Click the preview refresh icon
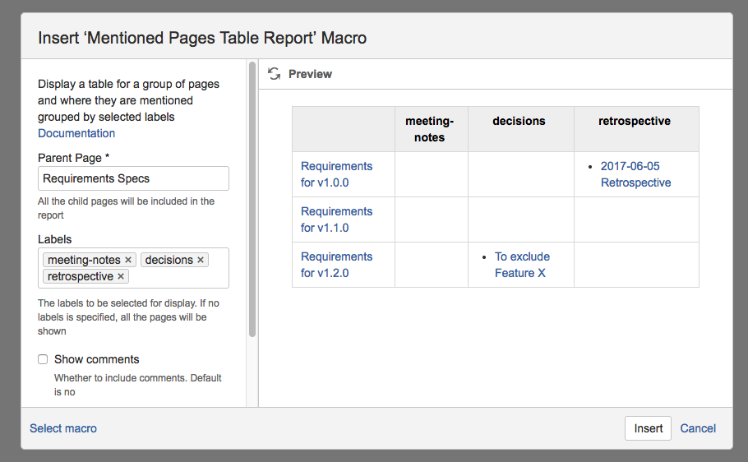This screenshot has height=462, width=748. (275, 74)
